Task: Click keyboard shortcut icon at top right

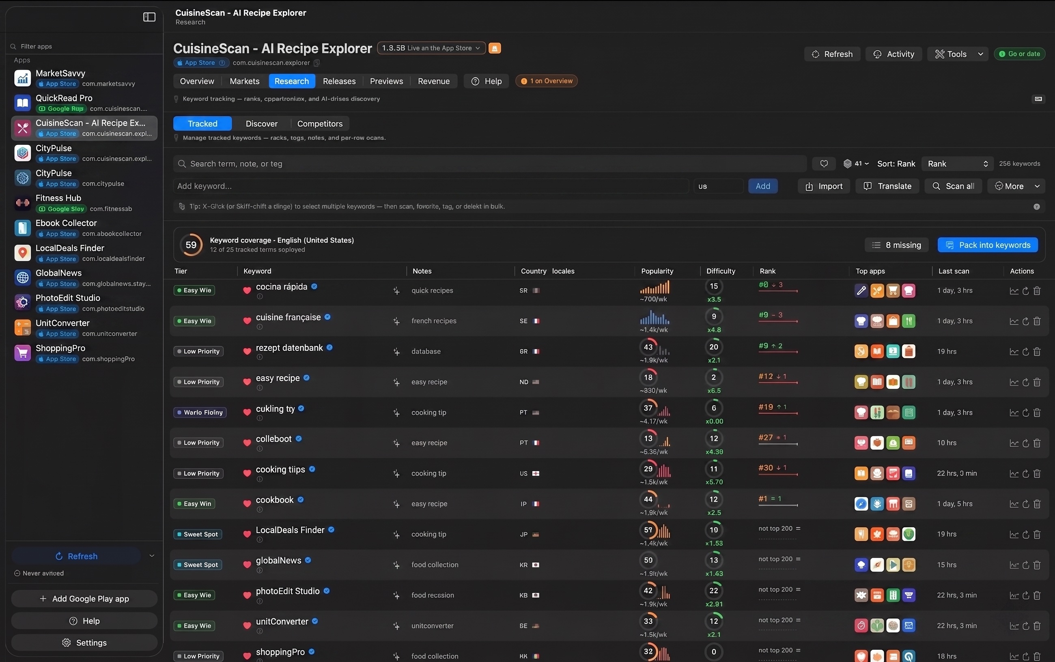Action: pyautogui.click(x=1038, y=99)
